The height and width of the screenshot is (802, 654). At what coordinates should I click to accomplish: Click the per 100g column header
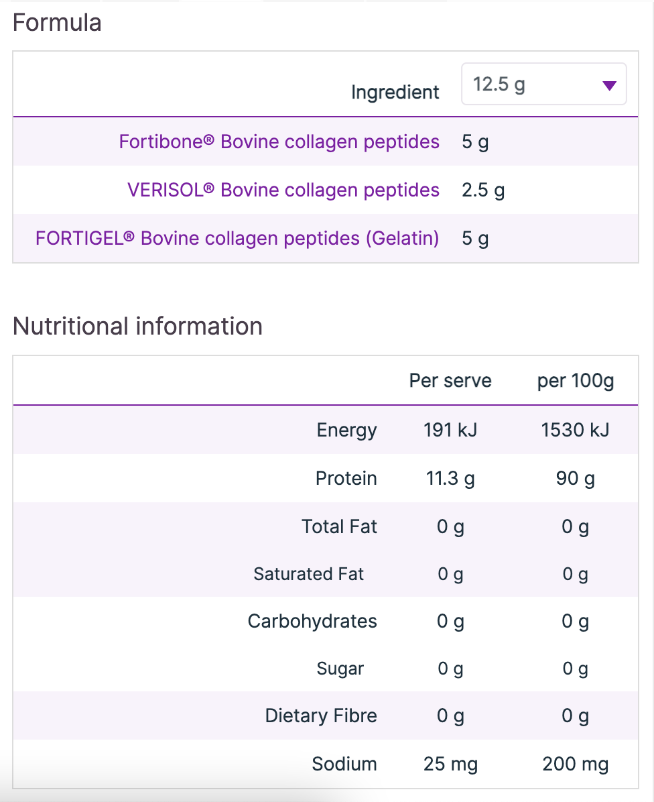(575, 381)
